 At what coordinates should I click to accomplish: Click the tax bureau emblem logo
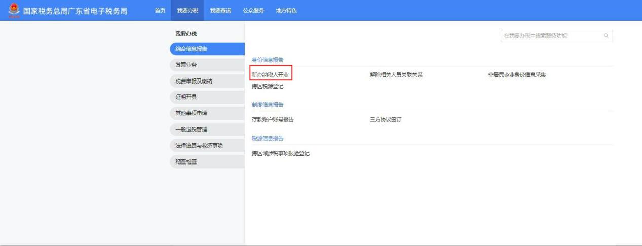[14, 11]
